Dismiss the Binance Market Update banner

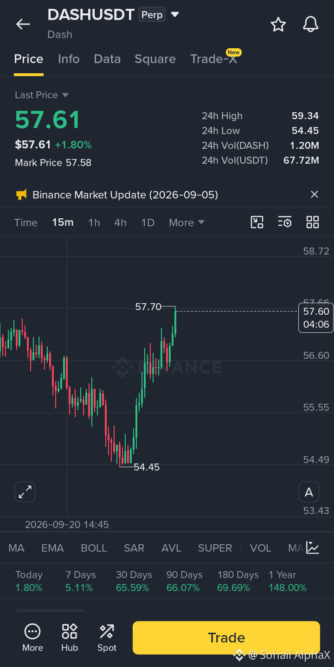(315, 195)
